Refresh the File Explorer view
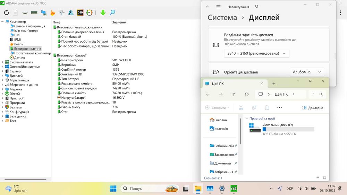The height and width of the screenshot is (195, 347). 247,94
